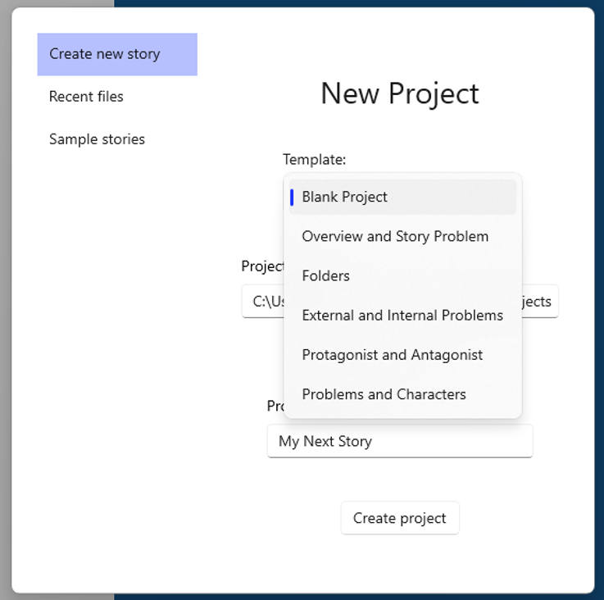Switch to the Sample stories tab

tap(97, 139)
